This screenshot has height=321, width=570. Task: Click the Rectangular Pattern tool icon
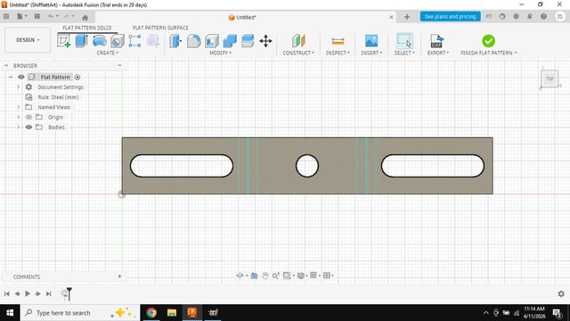(134, 41)
